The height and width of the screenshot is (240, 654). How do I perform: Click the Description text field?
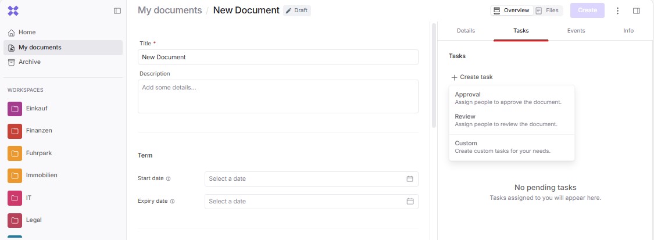tap(278, 96)
